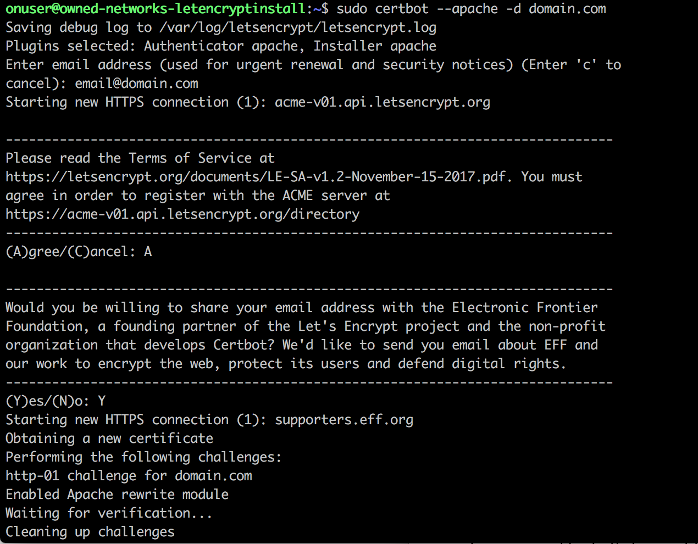Screen dimensions: 698x544
Task: Click the acme-v01 directory URL
Action: pyautogui.click(x=182, y=214)
